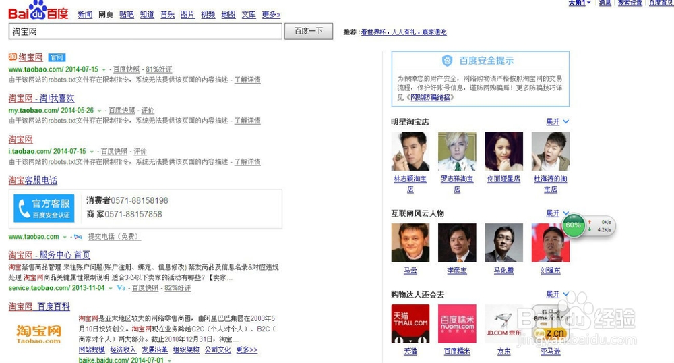Open the 淘宝客服电话 result
The image size is (674, 363).
(x=32, y=180)
